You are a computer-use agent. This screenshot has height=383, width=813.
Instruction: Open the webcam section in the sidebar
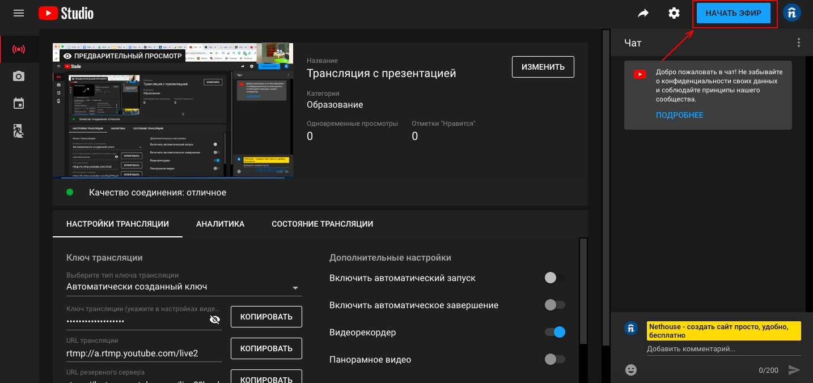[x=19, y=76]
